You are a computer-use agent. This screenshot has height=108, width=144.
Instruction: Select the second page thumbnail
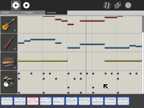click(20, 101)
